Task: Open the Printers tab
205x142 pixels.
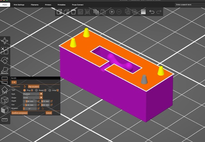Action: 48,5
